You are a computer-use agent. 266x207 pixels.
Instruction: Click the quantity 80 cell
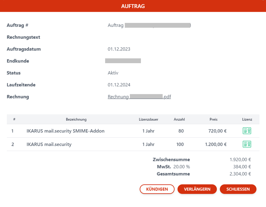(x=181, y=131)
